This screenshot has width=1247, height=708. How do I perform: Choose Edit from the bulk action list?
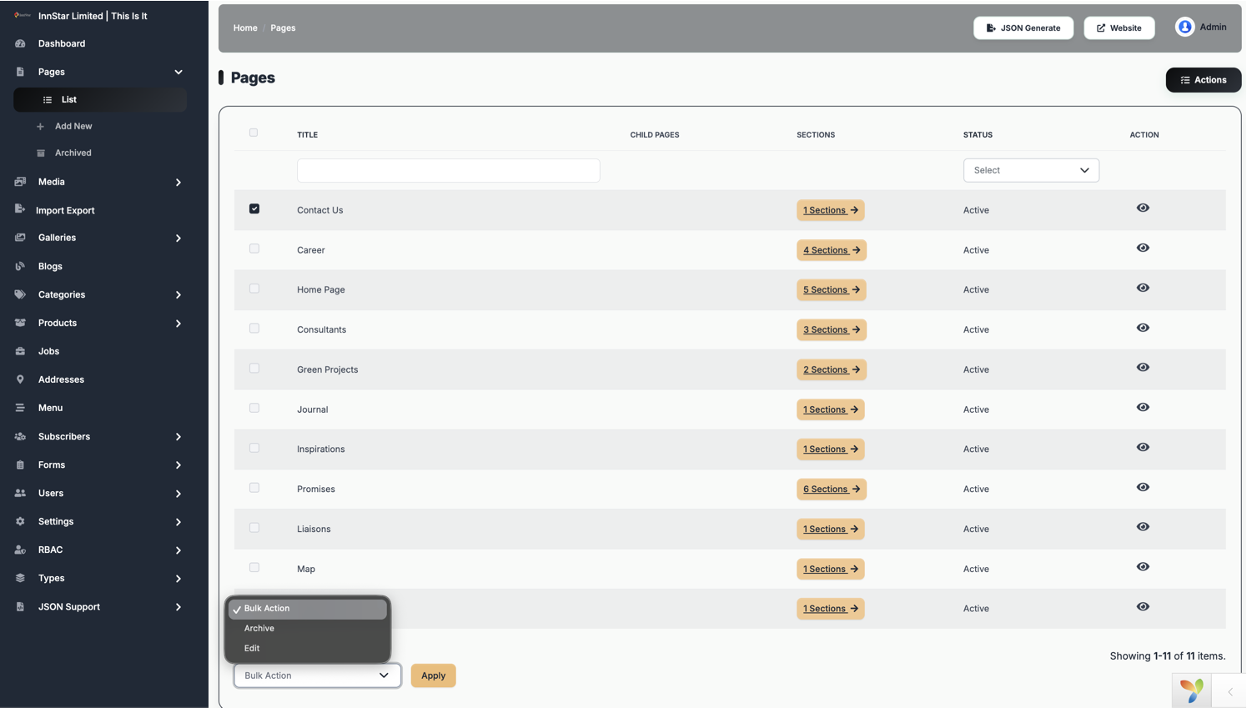308,649
